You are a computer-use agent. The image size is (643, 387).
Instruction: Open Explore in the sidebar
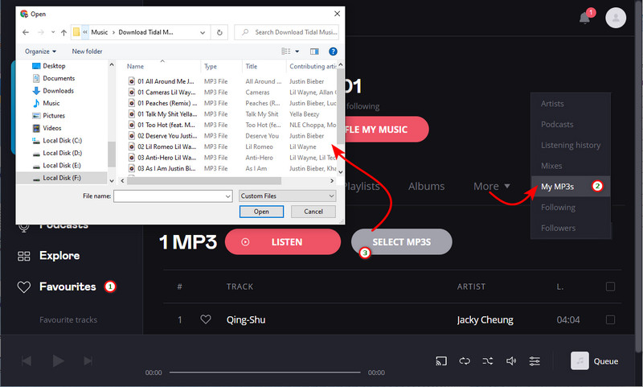[59, 256]
